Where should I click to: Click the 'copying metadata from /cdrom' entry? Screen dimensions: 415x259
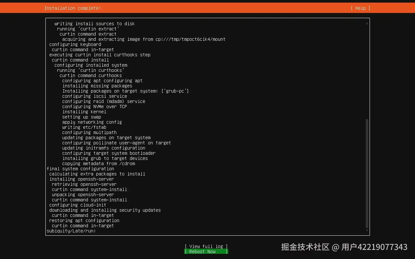pos(98,163)
